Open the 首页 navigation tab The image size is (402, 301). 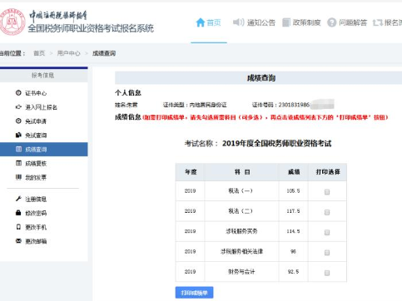click(x=208, y=22)
